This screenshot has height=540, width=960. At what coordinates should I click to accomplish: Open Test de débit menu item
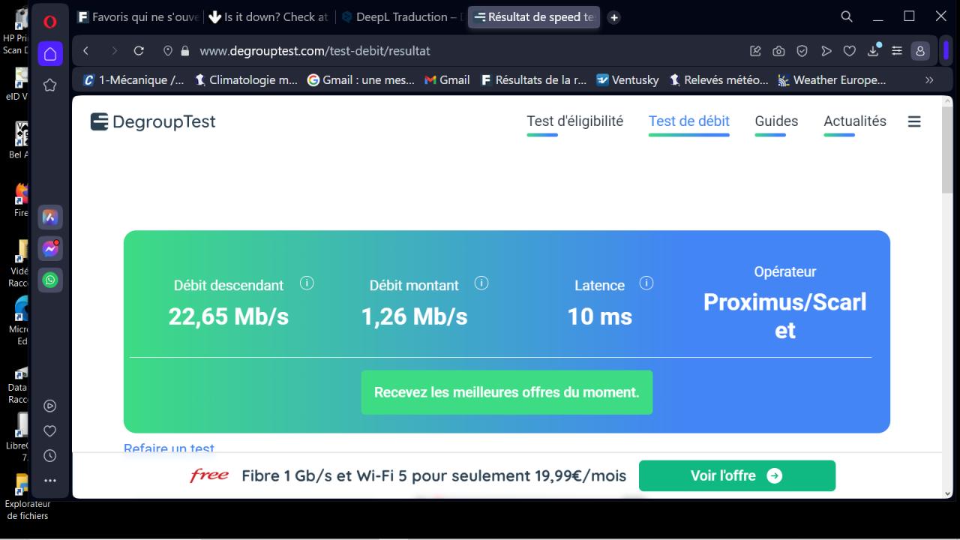689,121
